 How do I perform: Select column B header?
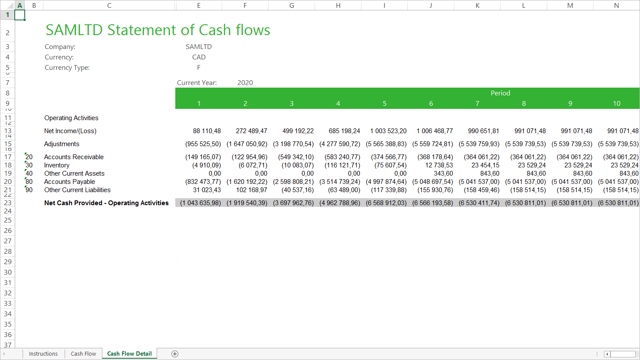(x=34, y=5)
